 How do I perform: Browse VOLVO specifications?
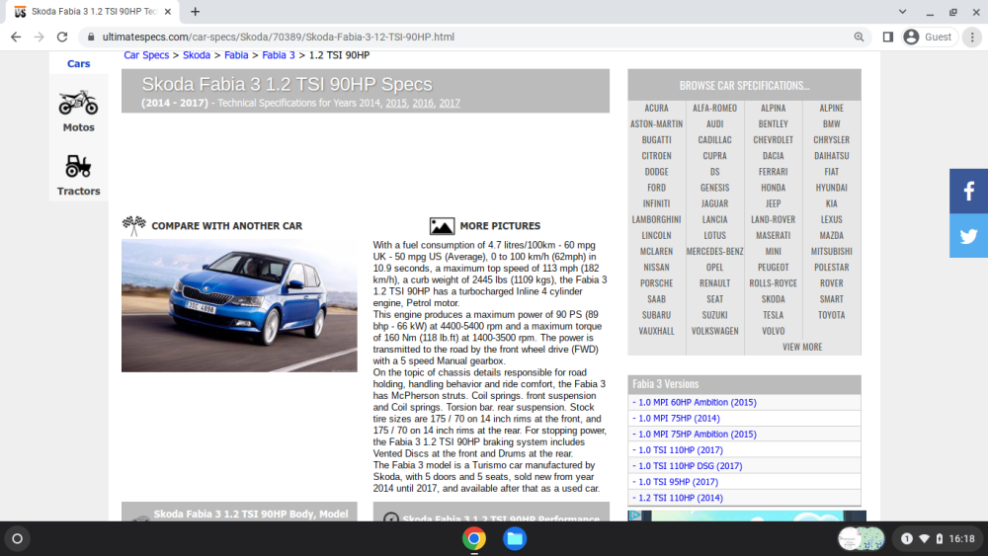click(774, 331)
